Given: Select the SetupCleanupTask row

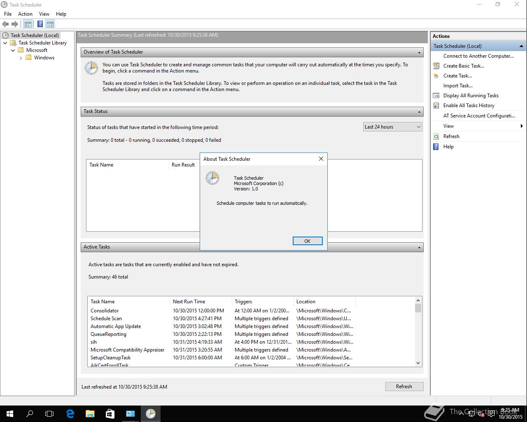Looking at the screenshot, I should pyautogui.click(x=221, y=358).
